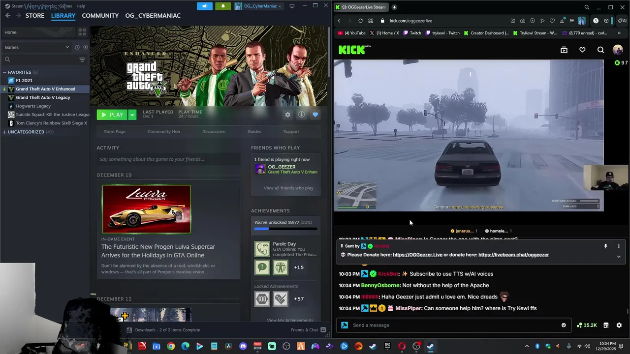Screen dimensions: 630x354
Task: Open Discord from Windows taskbar
Action: 243,346
